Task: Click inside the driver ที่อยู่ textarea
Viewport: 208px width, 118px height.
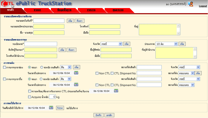Action: 158,30
